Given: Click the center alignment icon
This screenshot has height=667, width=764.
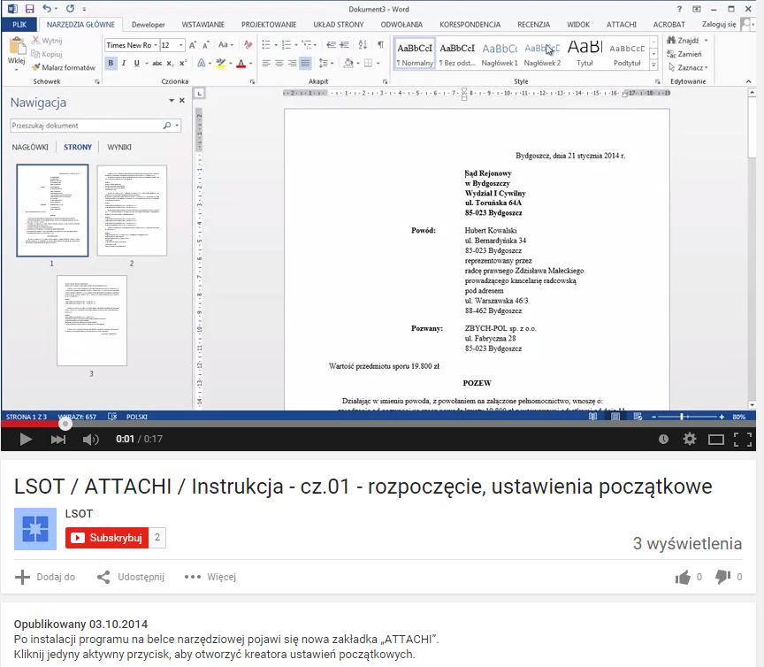Looking at the screenshot, I should 279,63.
